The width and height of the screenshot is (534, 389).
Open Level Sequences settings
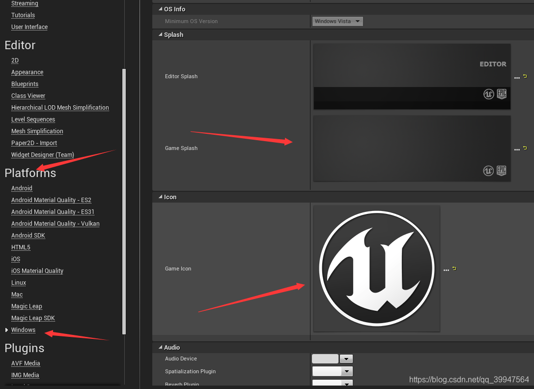click(33, 120)
